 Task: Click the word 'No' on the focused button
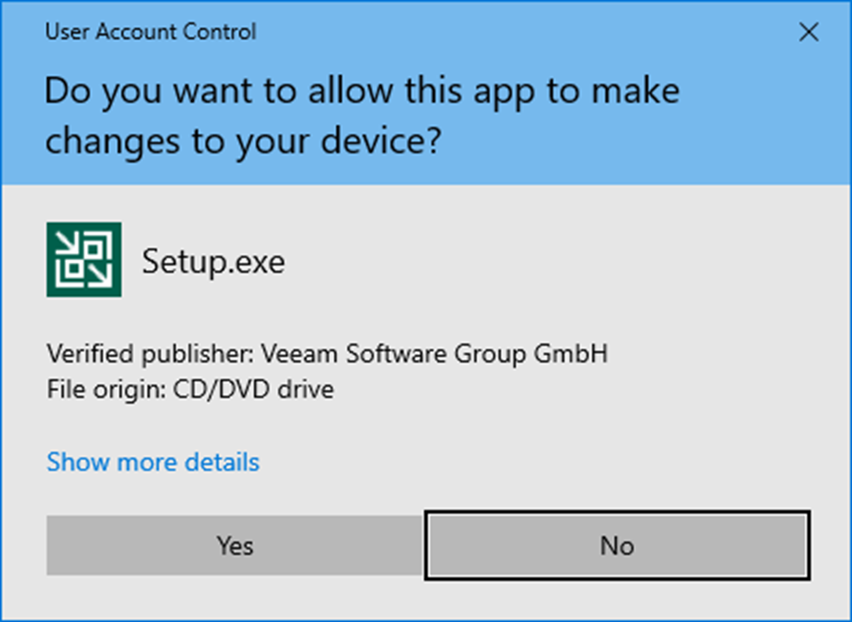tap(617, 546)
